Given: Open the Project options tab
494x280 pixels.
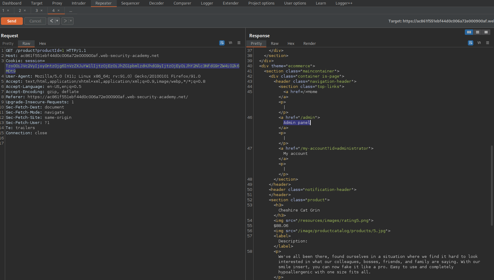Looking at the screenshot, I should point(261,3).
